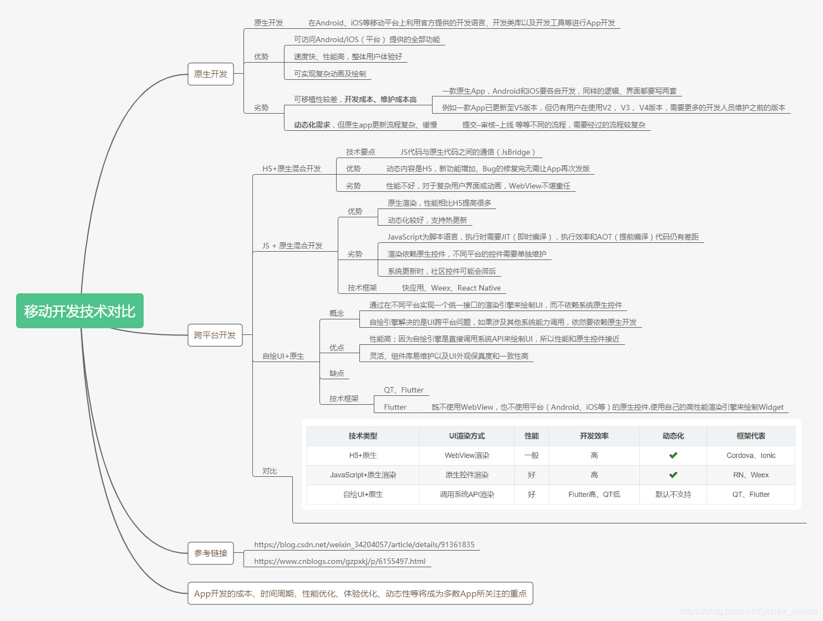Viewport: 823px width, 621px height.
Task: Select 概念 node under 自绘UI+原生
Action: pos(337,313)
